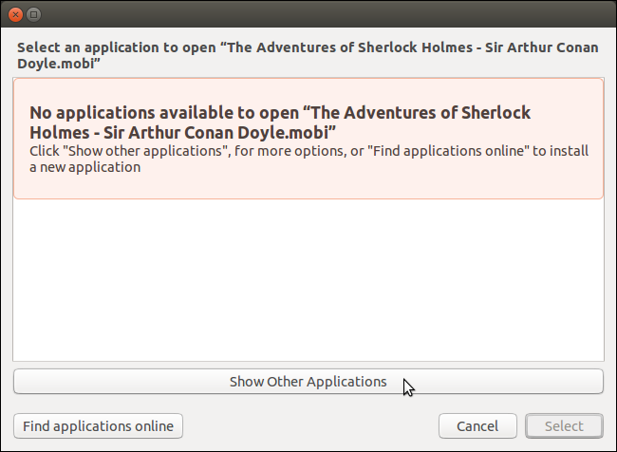The image size is (617, 452).
Task: Maximize the dialog using the title bar button
Action: coord(33,15)
